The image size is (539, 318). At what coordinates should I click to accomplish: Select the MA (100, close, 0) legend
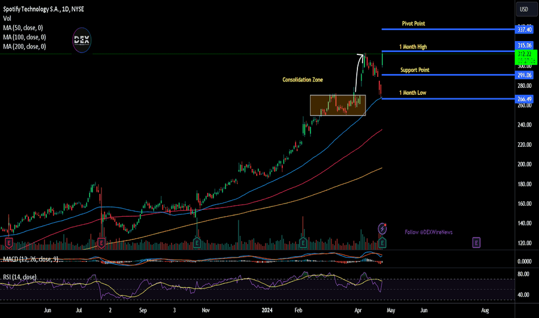[x=24, y=37]
